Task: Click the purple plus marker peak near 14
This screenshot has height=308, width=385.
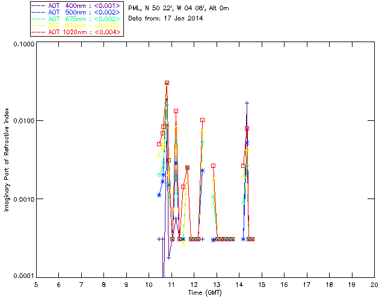Action: click(247, 103)
